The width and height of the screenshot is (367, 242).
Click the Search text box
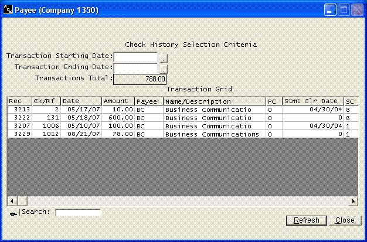click(78, 212)
